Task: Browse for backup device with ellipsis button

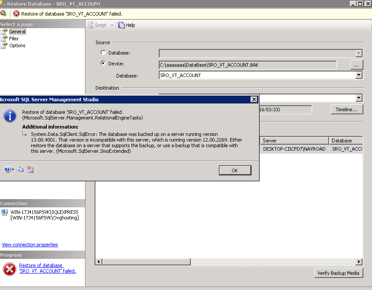Action: [356, 64]
